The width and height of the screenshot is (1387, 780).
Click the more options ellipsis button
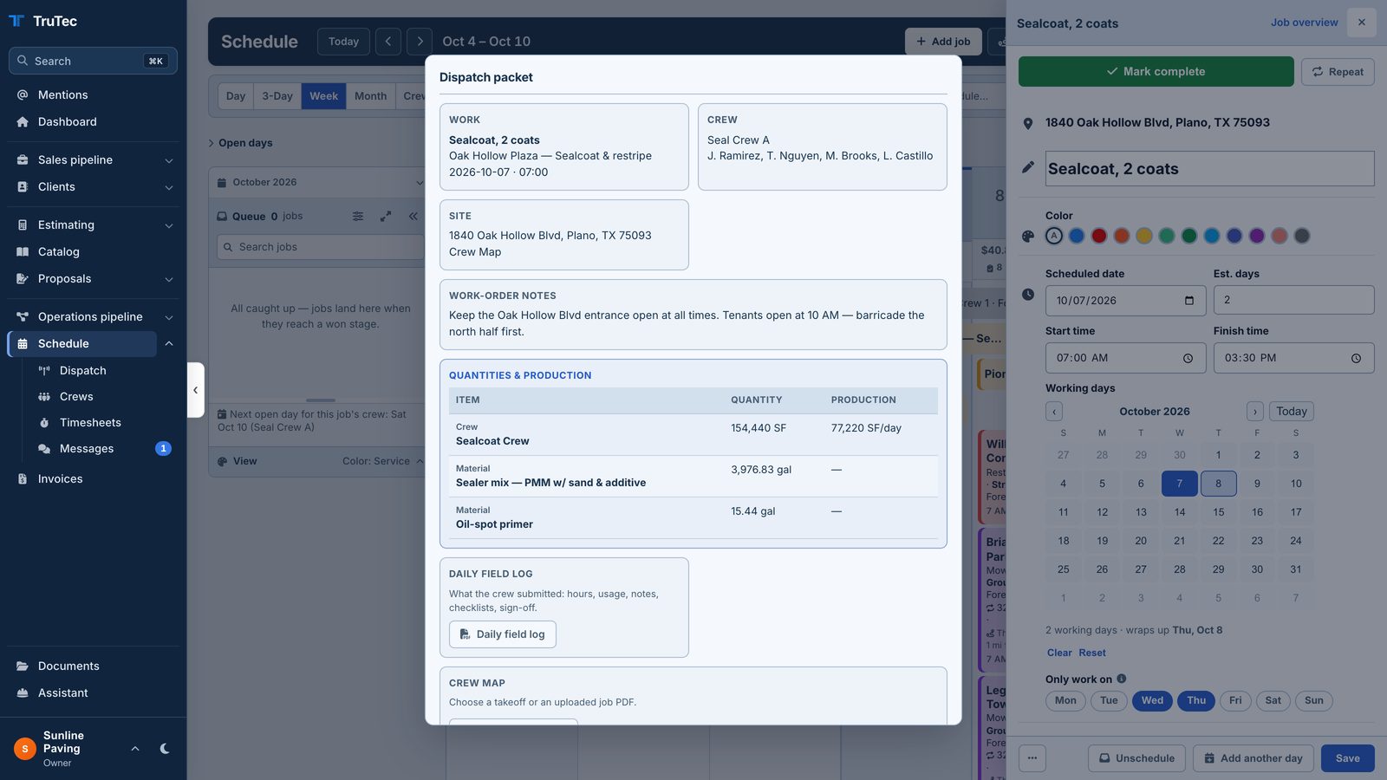[1032, 758]
